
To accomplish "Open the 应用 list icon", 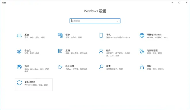I will pos(60,51).
